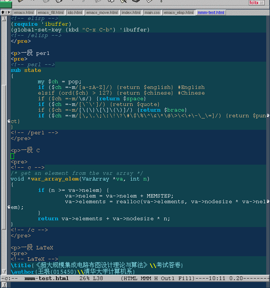Click the scrollbar up arrow
The image size is (270, 288).
coord(3,19)
